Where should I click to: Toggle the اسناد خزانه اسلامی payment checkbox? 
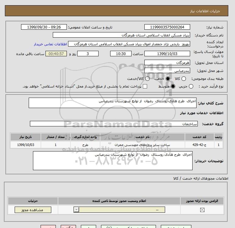145,86
